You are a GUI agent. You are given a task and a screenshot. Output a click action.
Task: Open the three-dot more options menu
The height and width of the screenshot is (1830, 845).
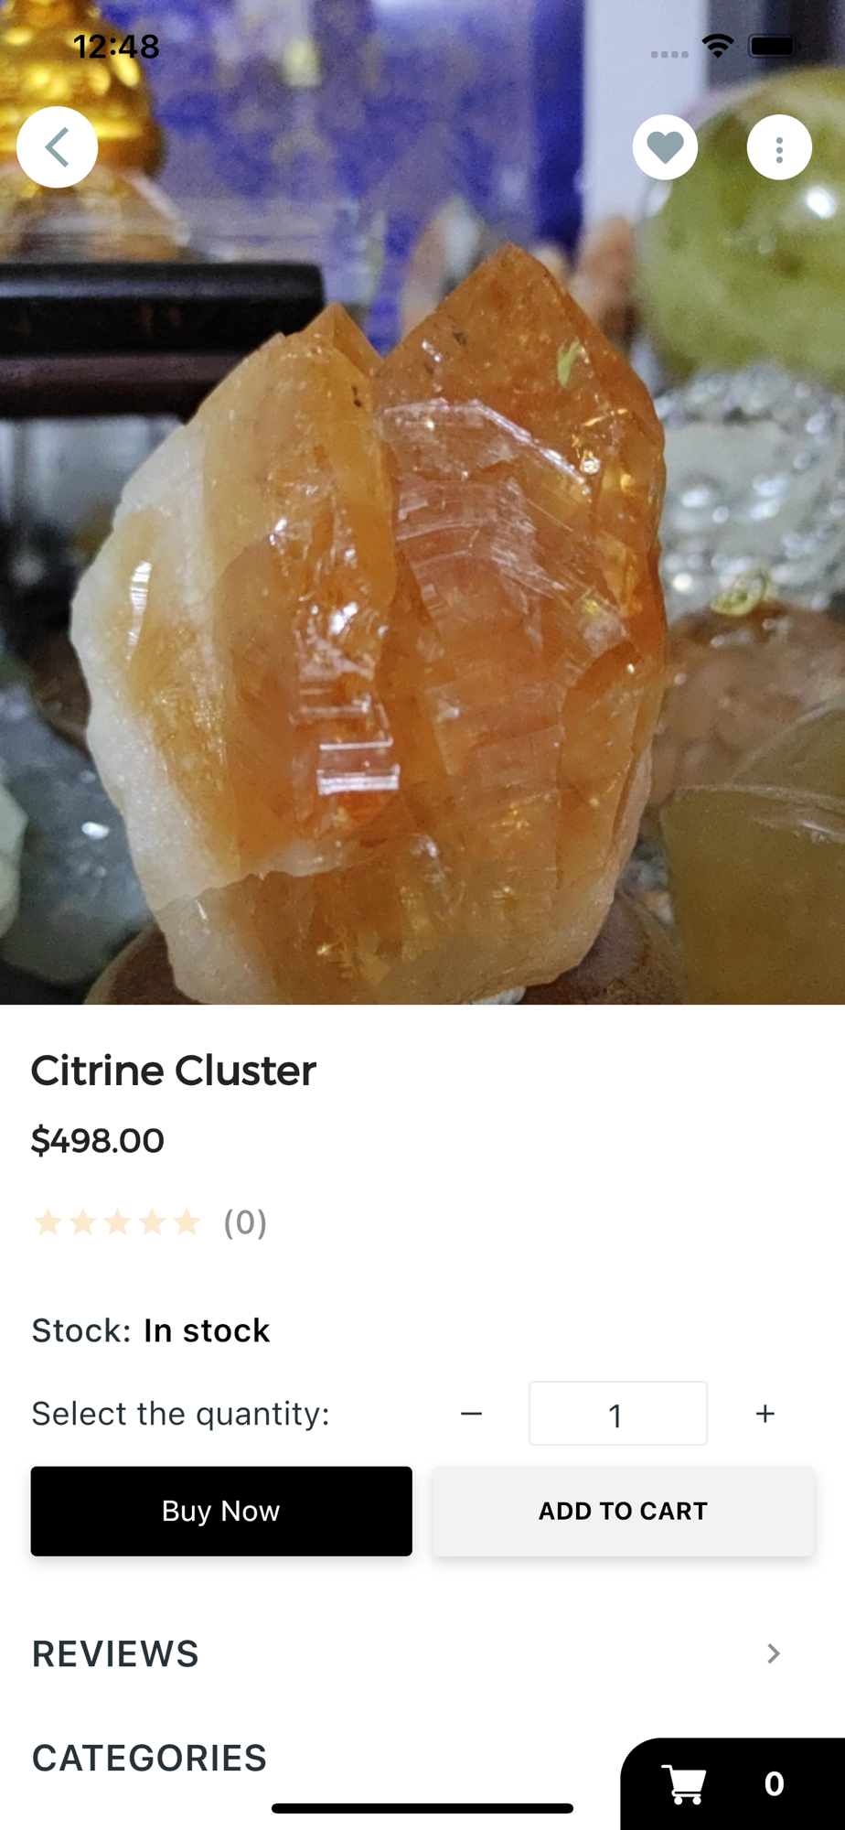point(779,147)
